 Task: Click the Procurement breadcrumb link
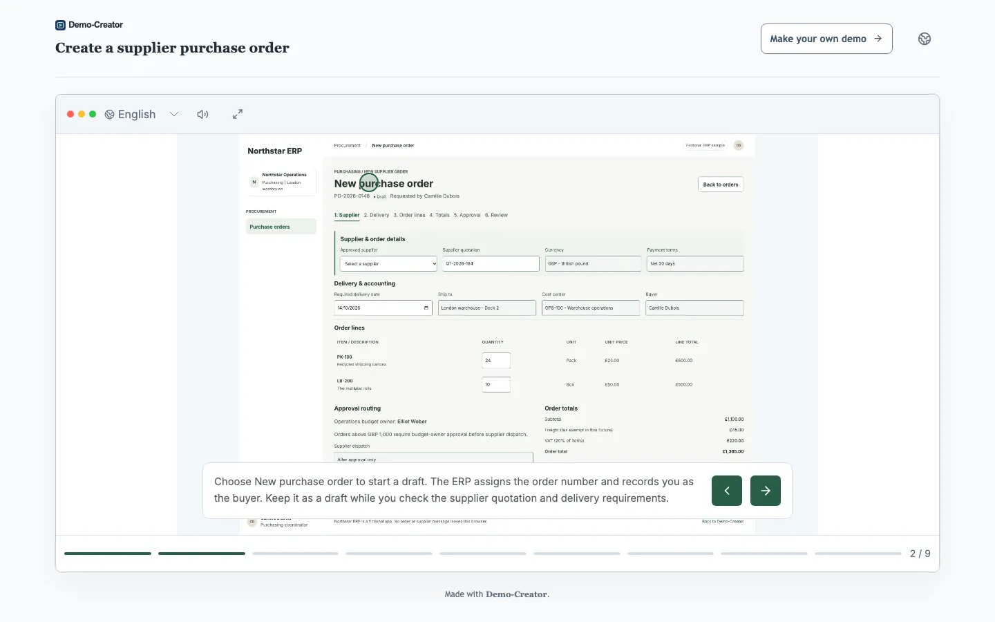click(347, 146)
